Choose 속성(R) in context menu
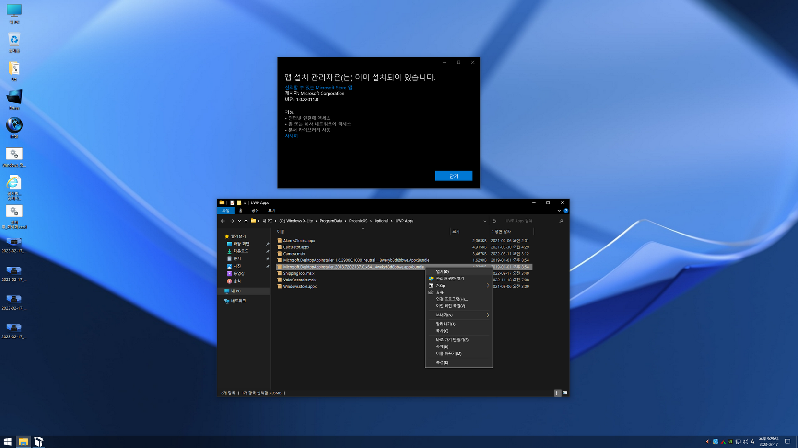The width and height of the screenshot is (798, 448). (x=458, y=362)
